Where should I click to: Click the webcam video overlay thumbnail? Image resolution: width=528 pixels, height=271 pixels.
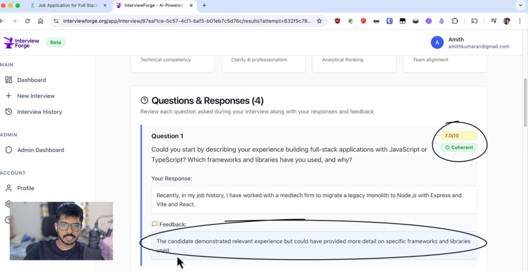tap(62, 231)
